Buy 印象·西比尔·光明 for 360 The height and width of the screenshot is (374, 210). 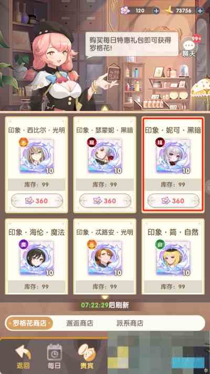(x=37, y=200)
